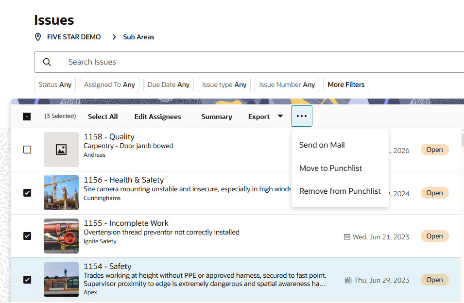Click image placeholder icon for issue 1158

point(61,150)
